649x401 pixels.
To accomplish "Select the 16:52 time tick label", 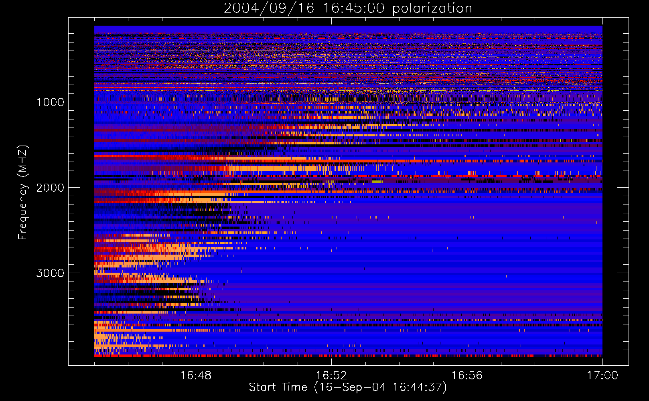I will point(331,376).
